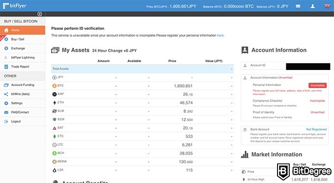This screenshot has width=334, height=183.
Task: Open the Exchange page
Action: [x=23, y=48]
